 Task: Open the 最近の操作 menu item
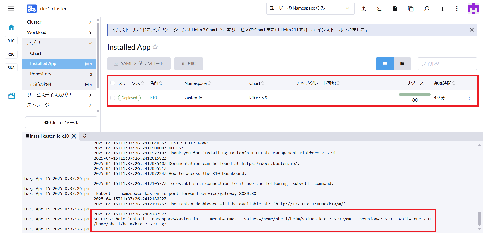tap(59, 85)
